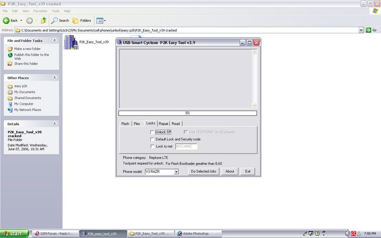Click the Neptune LTE phone category text
Screen dimensions: 381x238
tap(159, 158)
